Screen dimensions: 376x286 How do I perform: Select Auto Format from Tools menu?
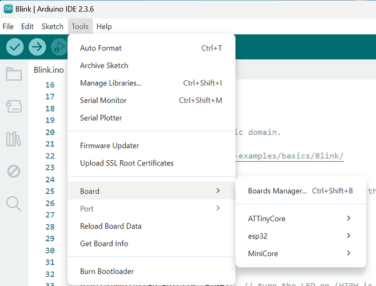tap(101, 48)
